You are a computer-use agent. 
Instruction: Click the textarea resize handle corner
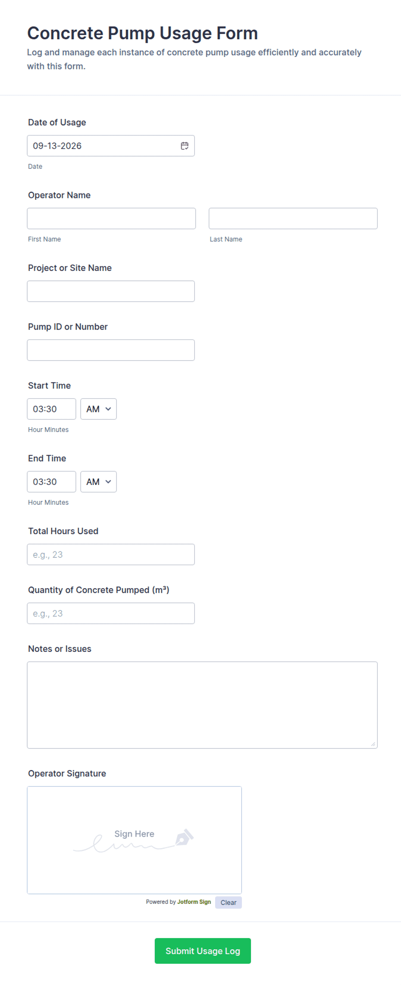(x=373, y=744)
